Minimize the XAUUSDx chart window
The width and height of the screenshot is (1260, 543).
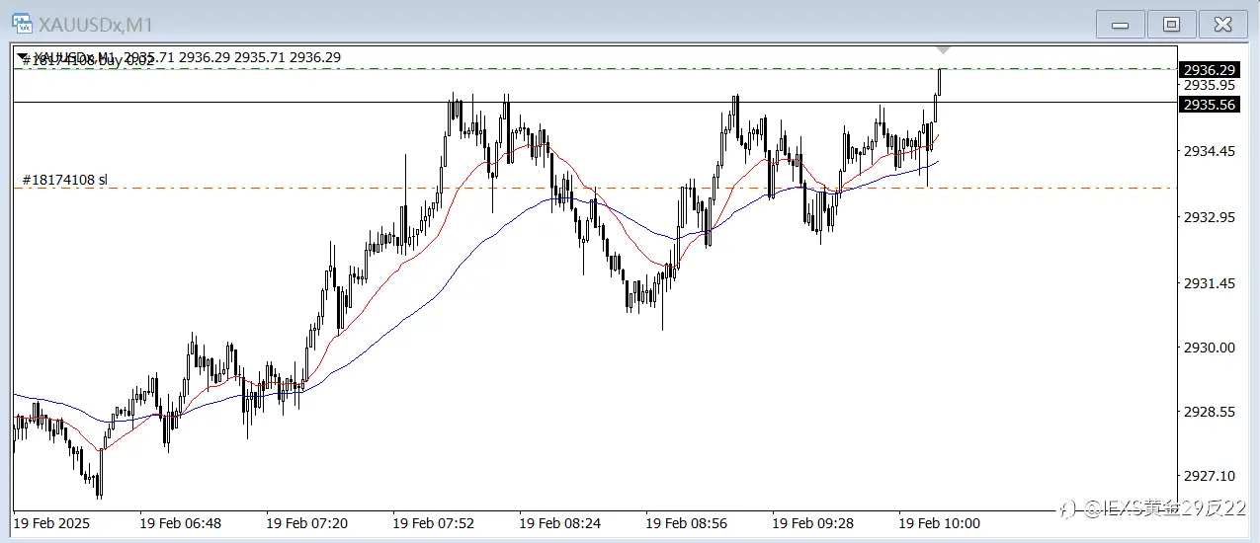[1121, 25]
